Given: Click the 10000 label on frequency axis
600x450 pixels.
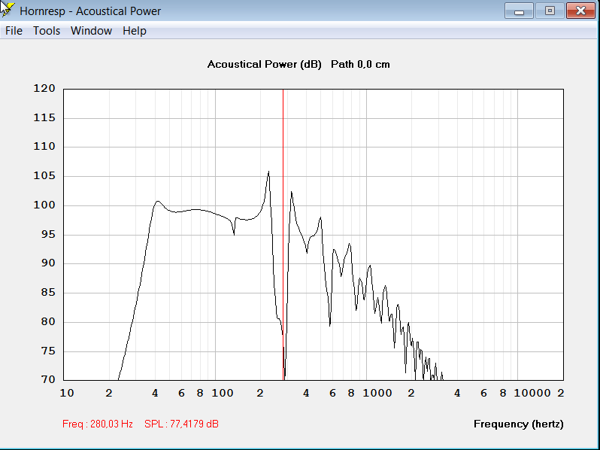Looking at the screenshot, I should 532,393.
